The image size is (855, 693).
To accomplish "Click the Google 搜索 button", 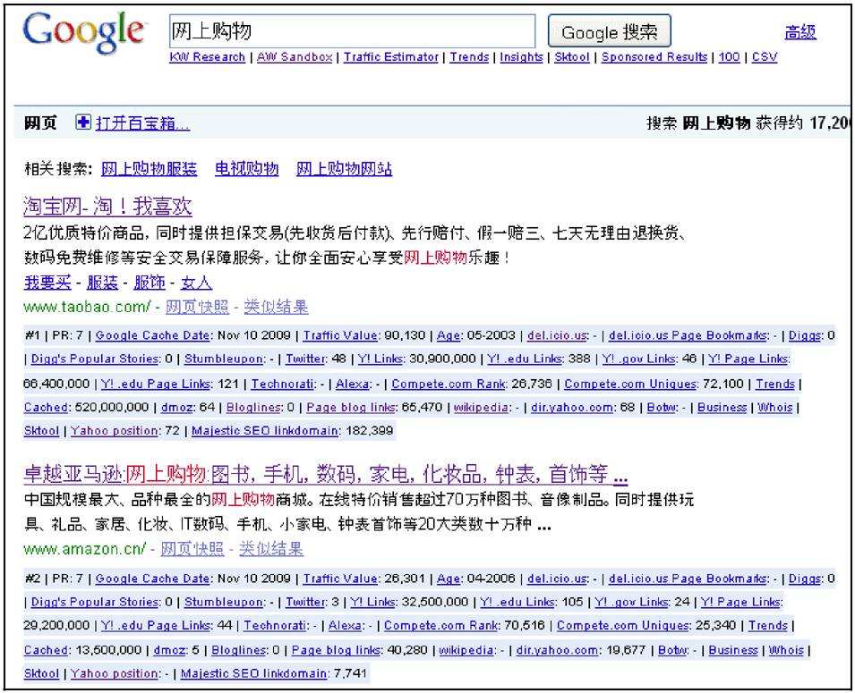I will tap(609, 31).
